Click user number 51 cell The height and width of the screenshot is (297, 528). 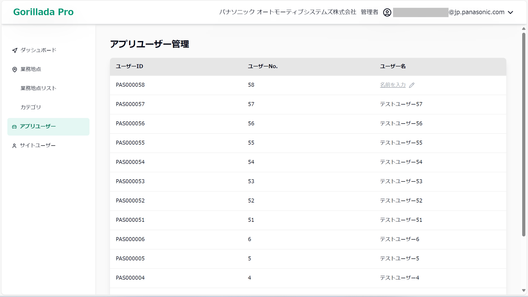coord(251,220)
